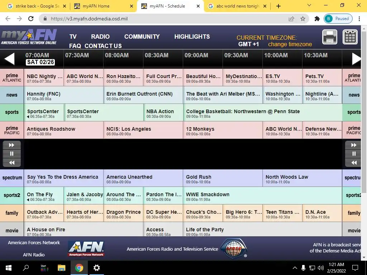Image resolution: width=367 pixels, height=275 pixels.
Task: Click the myAFN logo
Action: tap(29, 37)
